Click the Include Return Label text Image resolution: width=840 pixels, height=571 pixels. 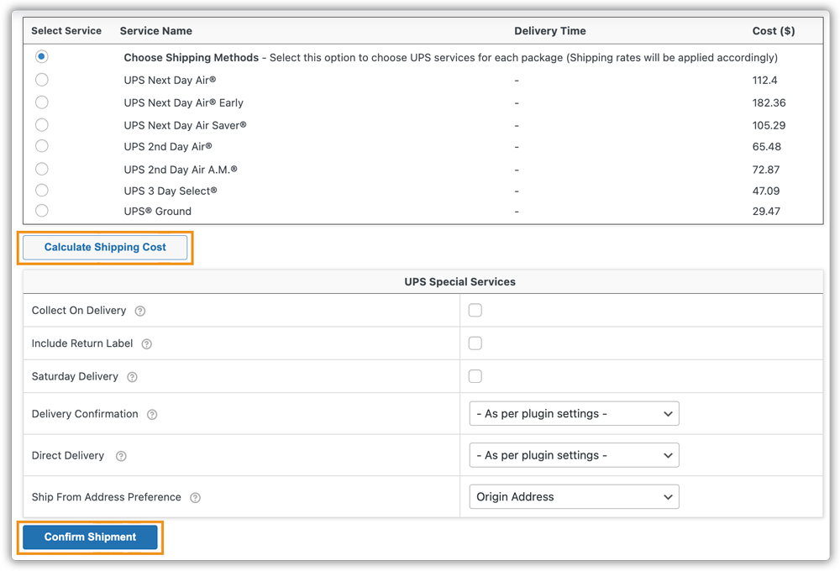click(x=82, y=343)
